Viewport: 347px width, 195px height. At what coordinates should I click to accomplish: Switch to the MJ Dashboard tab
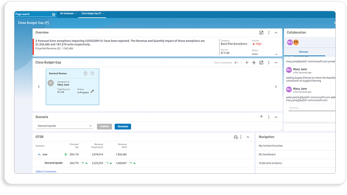(67, 13)
